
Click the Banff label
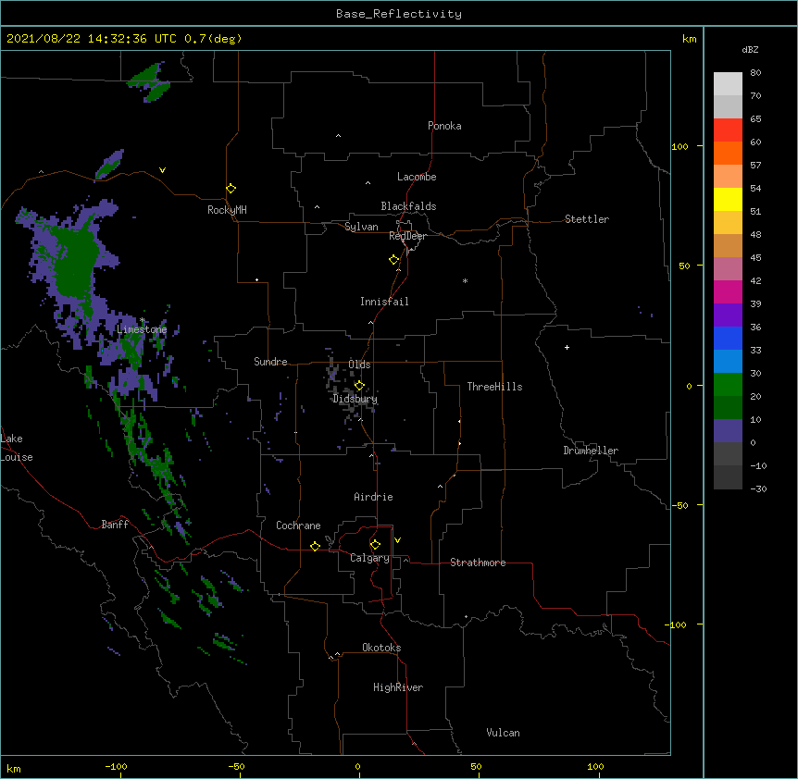click(x=115, y=525)
